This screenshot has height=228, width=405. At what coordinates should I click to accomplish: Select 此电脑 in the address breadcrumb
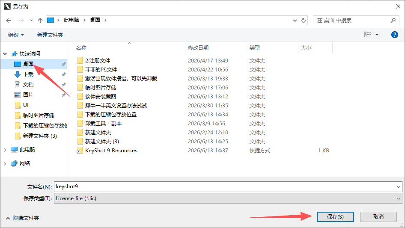(x=71, y=20)
